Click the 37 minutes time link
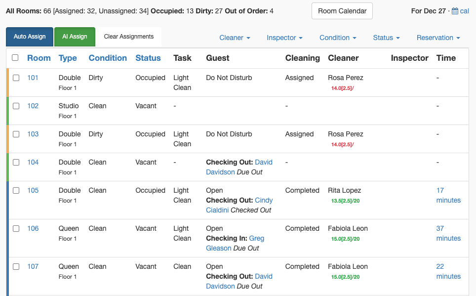Screen dimensions: 476x296 [448, 233]
